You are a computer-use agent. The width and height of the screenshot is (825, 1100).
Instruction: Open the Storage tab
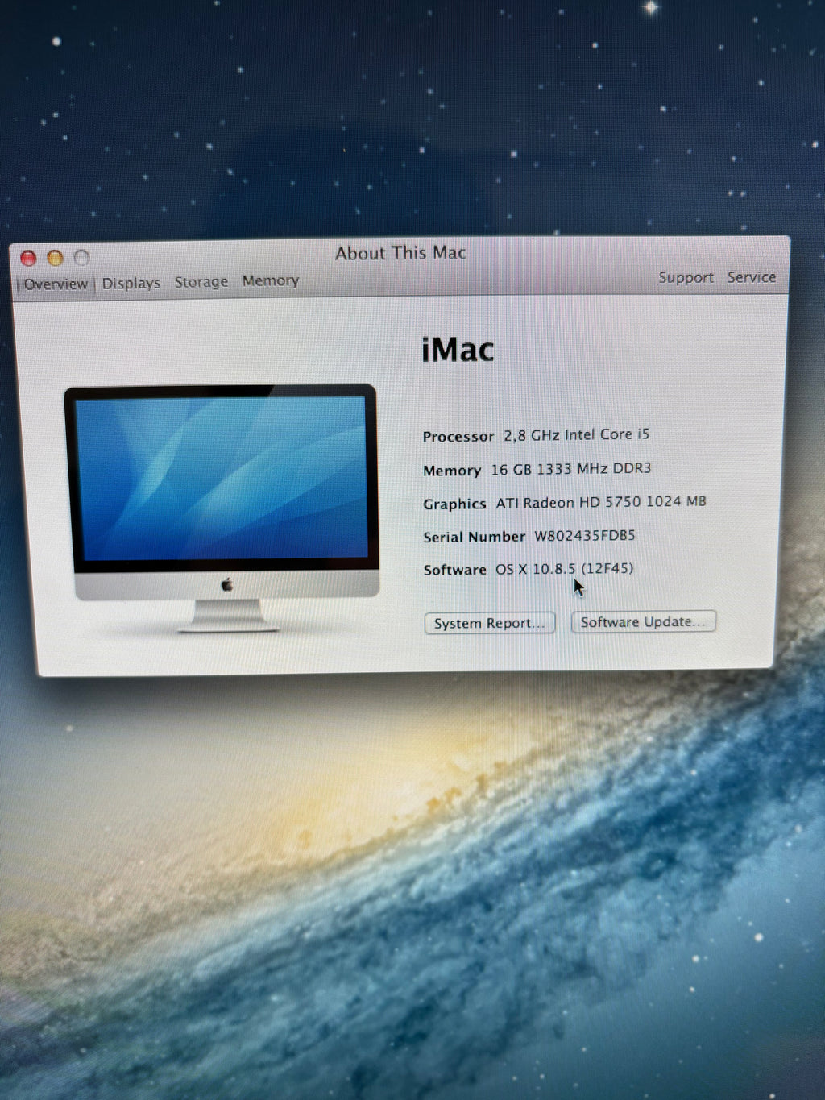click(201, 281)
